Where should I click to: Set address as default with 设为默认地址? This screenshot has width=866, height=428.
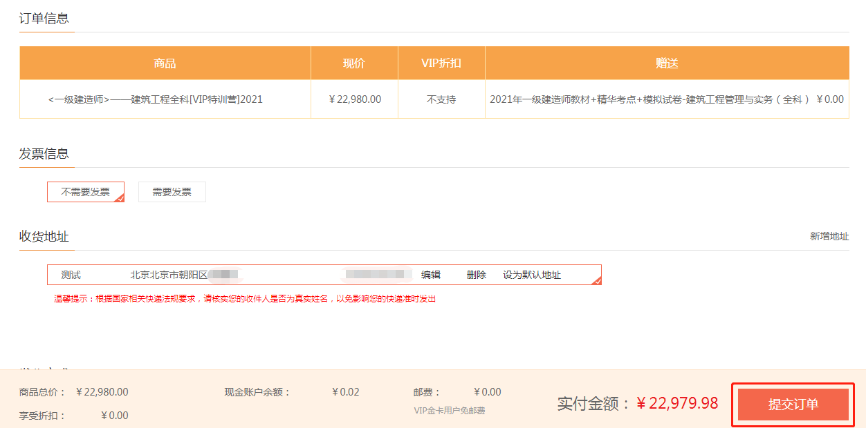pos(531,275)
